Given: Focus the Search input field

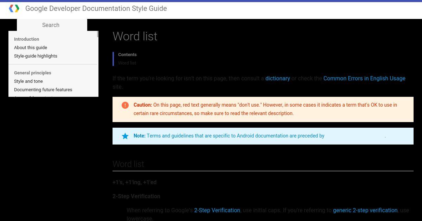Looking at the screenshot, I should coord(52,25).
